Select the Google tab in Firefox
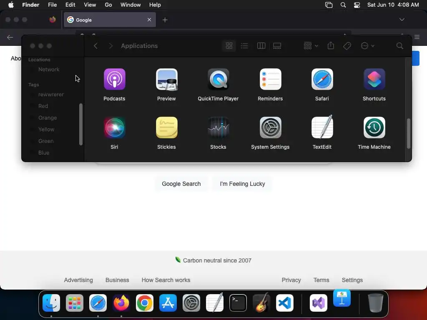This screenshot has width=427, height=320. click(x=110, y=20)
